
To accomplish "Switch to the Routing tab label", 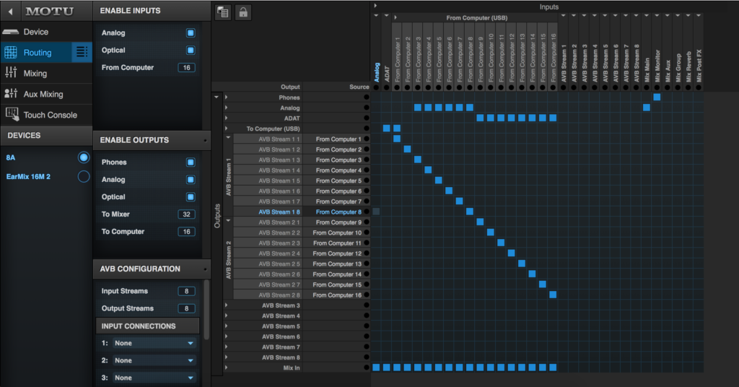I will click(x=38, y=53).
